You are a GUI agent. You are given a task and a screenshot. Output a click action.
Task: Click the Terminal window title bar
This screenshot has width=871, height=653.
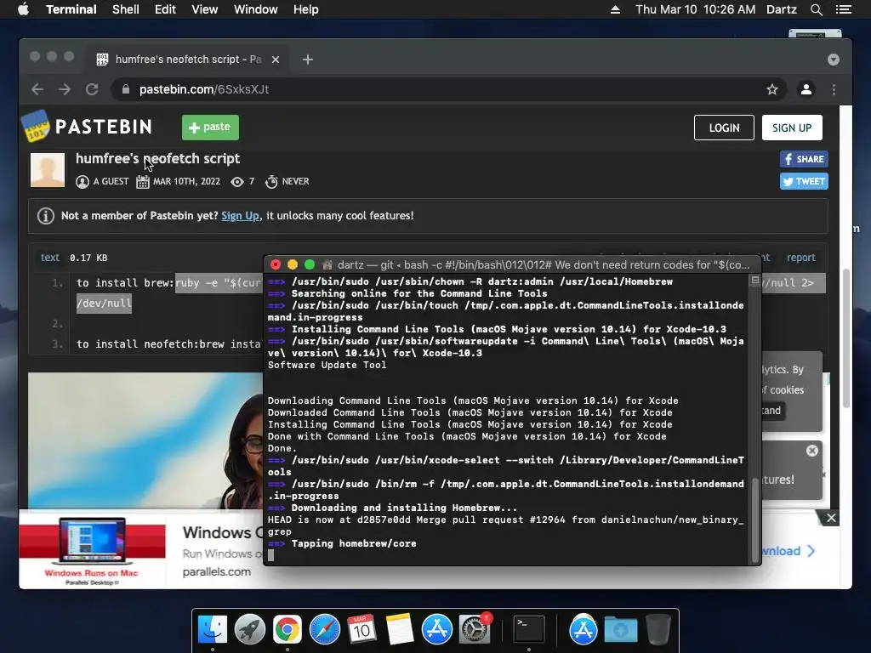[511, 264]
